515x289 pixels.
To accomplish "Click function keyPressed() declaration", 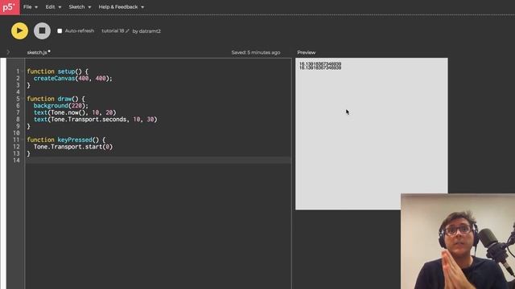I will (66, 140).
